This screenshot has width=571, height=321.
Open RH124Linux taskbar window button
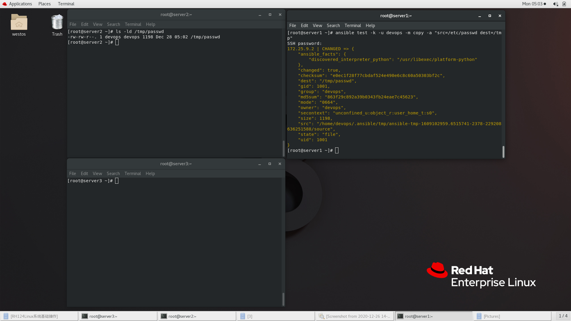39,316
